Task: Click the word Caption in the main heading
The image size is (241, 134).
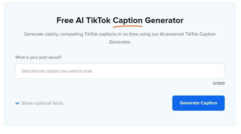Action: click(x=128, y=21)
